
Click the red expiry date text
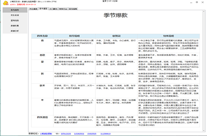23,4
